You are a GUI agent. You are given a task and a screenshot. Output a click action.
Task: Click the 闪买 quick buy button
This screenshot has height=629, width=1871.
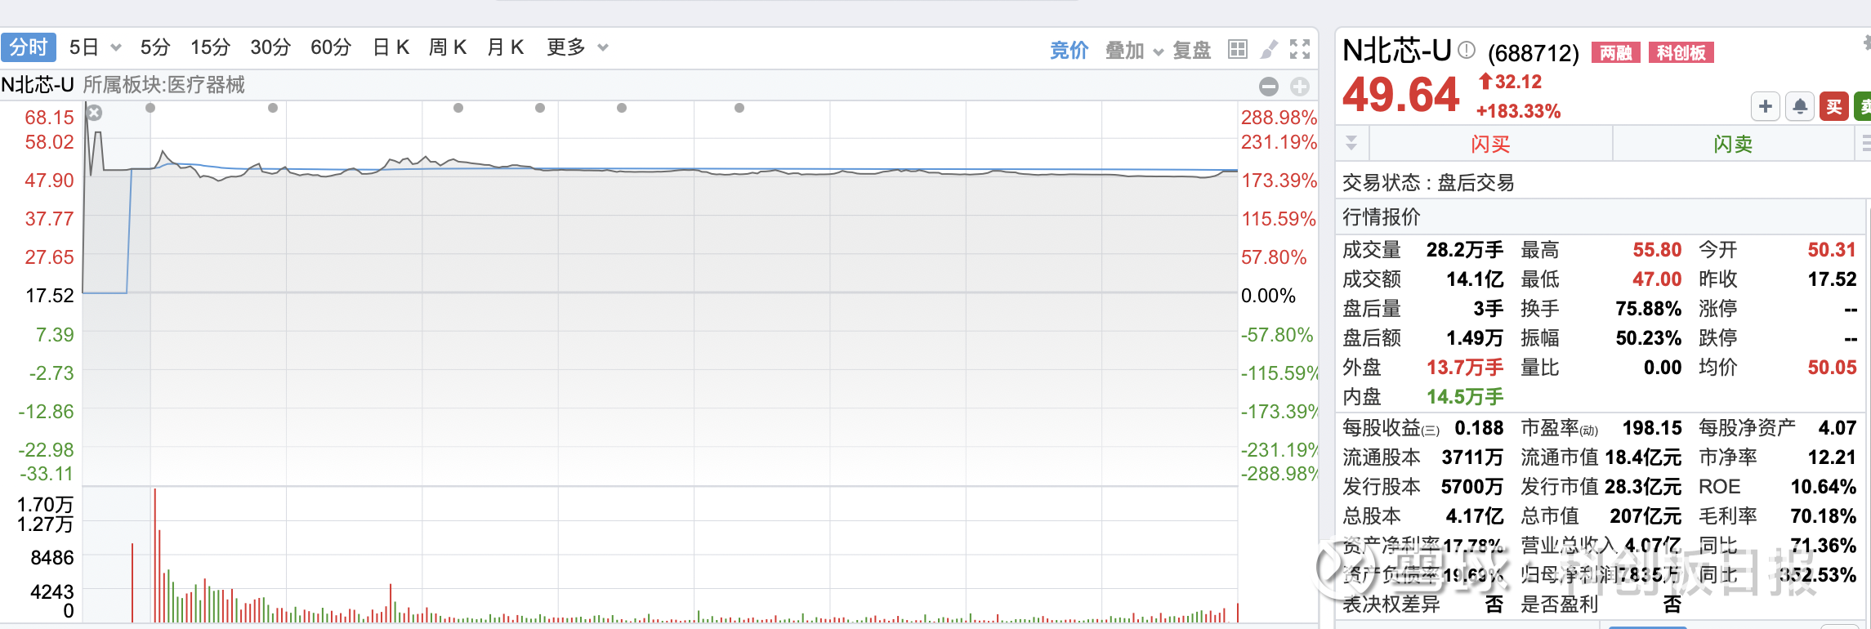coord(1490,145)
